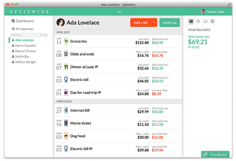Click Nikola Tesla's avatar picture
Viewport: 236px width, 161px height.
pos(203,11)
